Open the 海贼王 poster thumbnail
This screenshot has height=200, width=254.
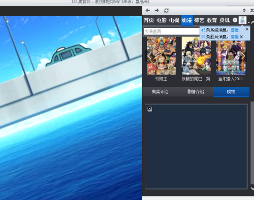(x=162, y=56)
